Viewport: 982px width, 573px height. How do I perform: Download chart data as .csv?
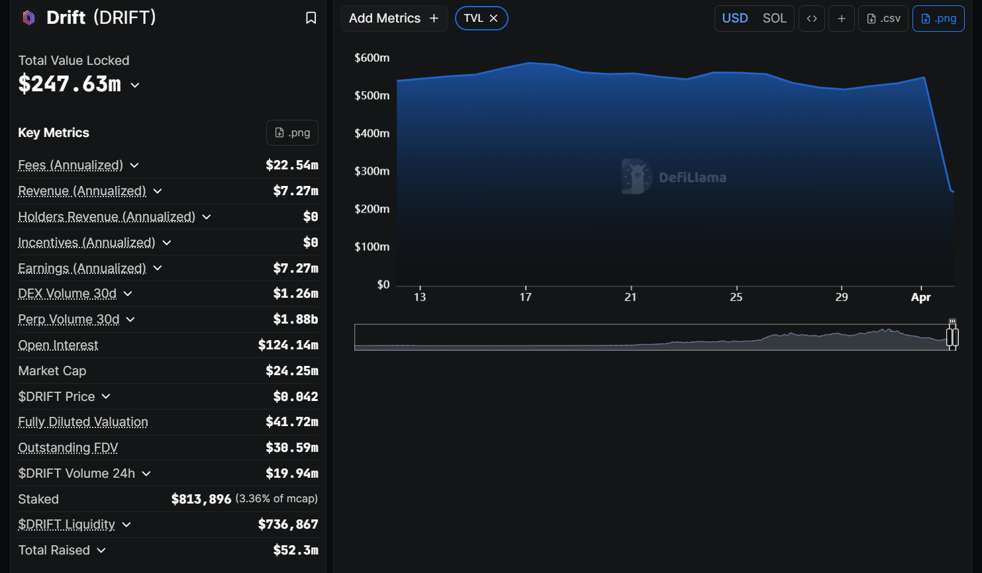point(883,19)
